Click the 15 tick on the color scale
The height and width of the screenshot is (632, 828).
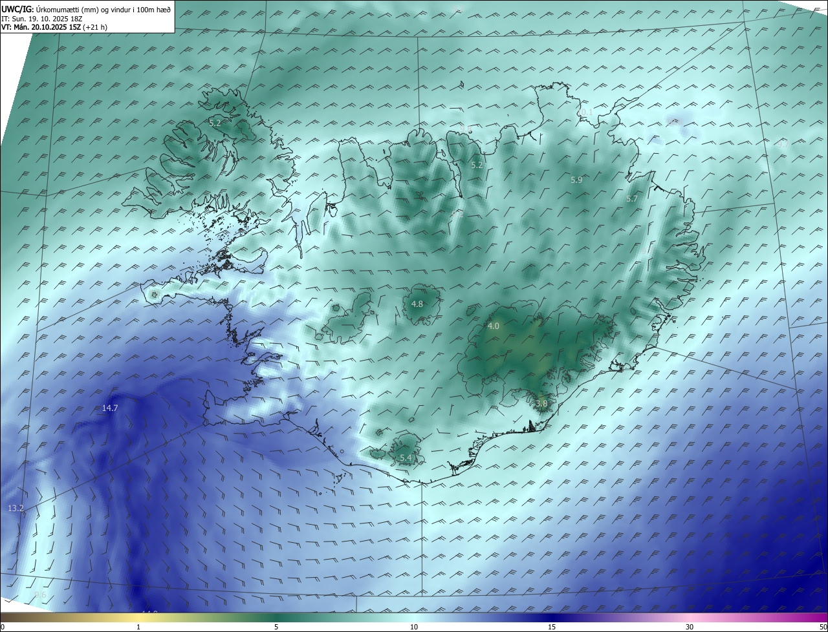click(552, 627)
